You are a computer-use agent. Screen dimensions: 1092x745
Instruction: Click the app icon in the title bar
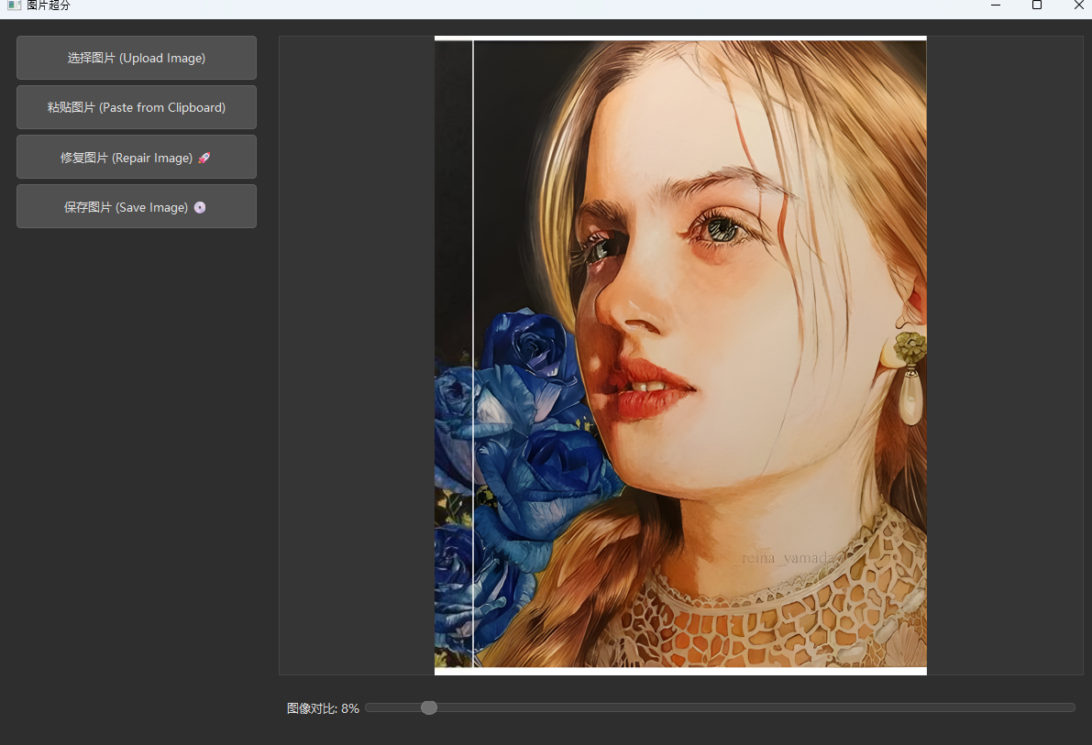coord(14,5)
